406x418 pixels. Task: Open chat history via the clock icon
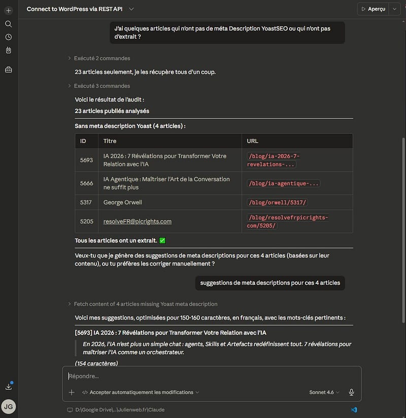pyautogui.click(x=8, y=36)
